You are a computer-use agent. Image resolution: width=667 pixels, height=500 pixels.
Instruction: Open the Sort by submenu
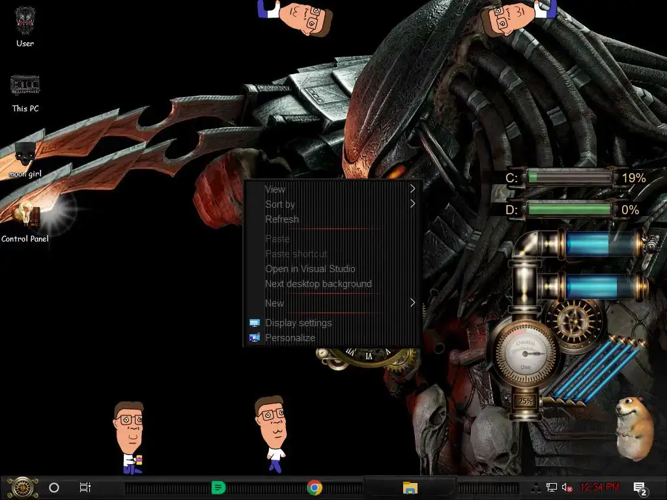click(333, 204)
